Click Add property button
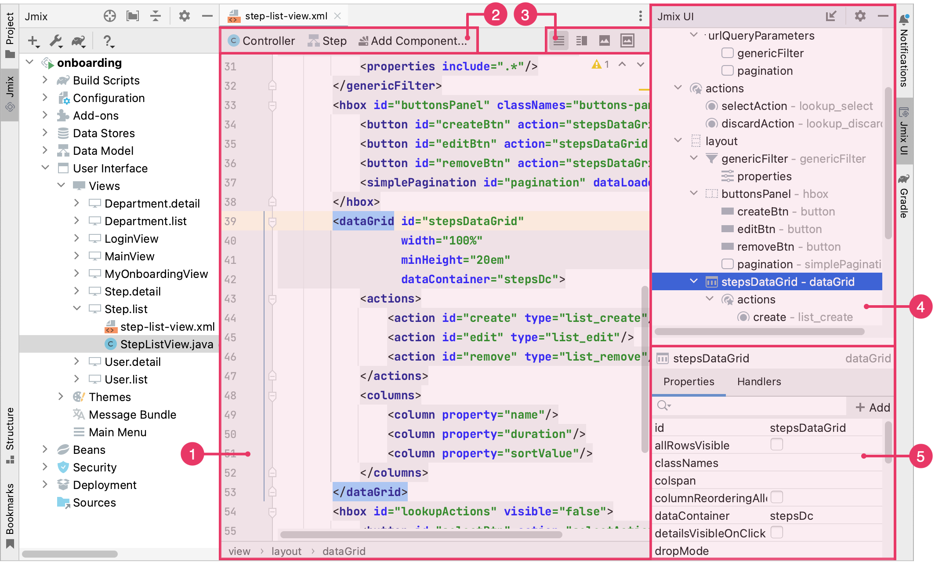The image size is (935, 562). (873, 408)
